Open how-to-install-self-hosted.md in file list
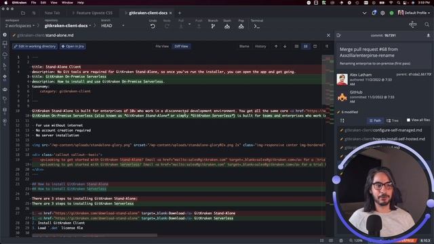The image size is (434, 244). pyautogui.click(x=384, y=139)
